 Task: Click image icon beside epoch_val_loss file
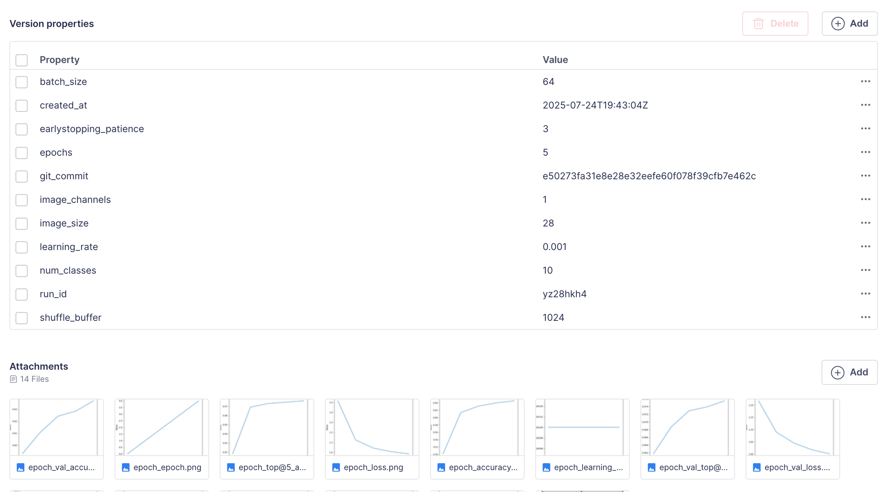click(757, 468)
